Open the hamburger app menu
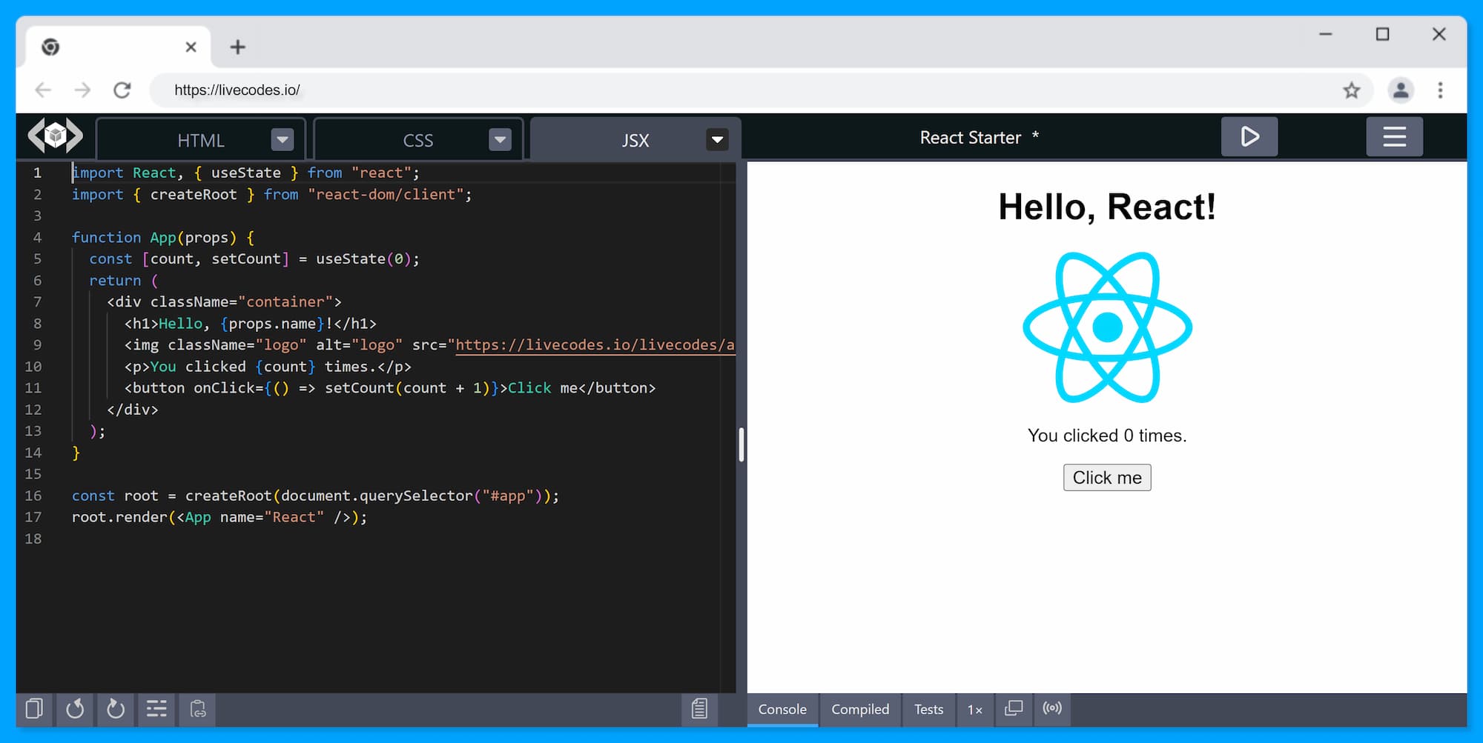Viewport: 1483px width, 743px height. tap(1394, 136)
